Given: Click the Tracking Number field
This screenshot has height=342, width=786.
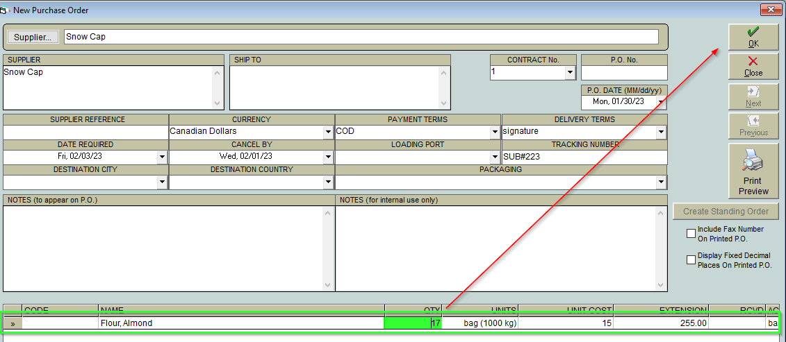Looking at the screenshot, I should pyautogui.click(x=584, y=157).
